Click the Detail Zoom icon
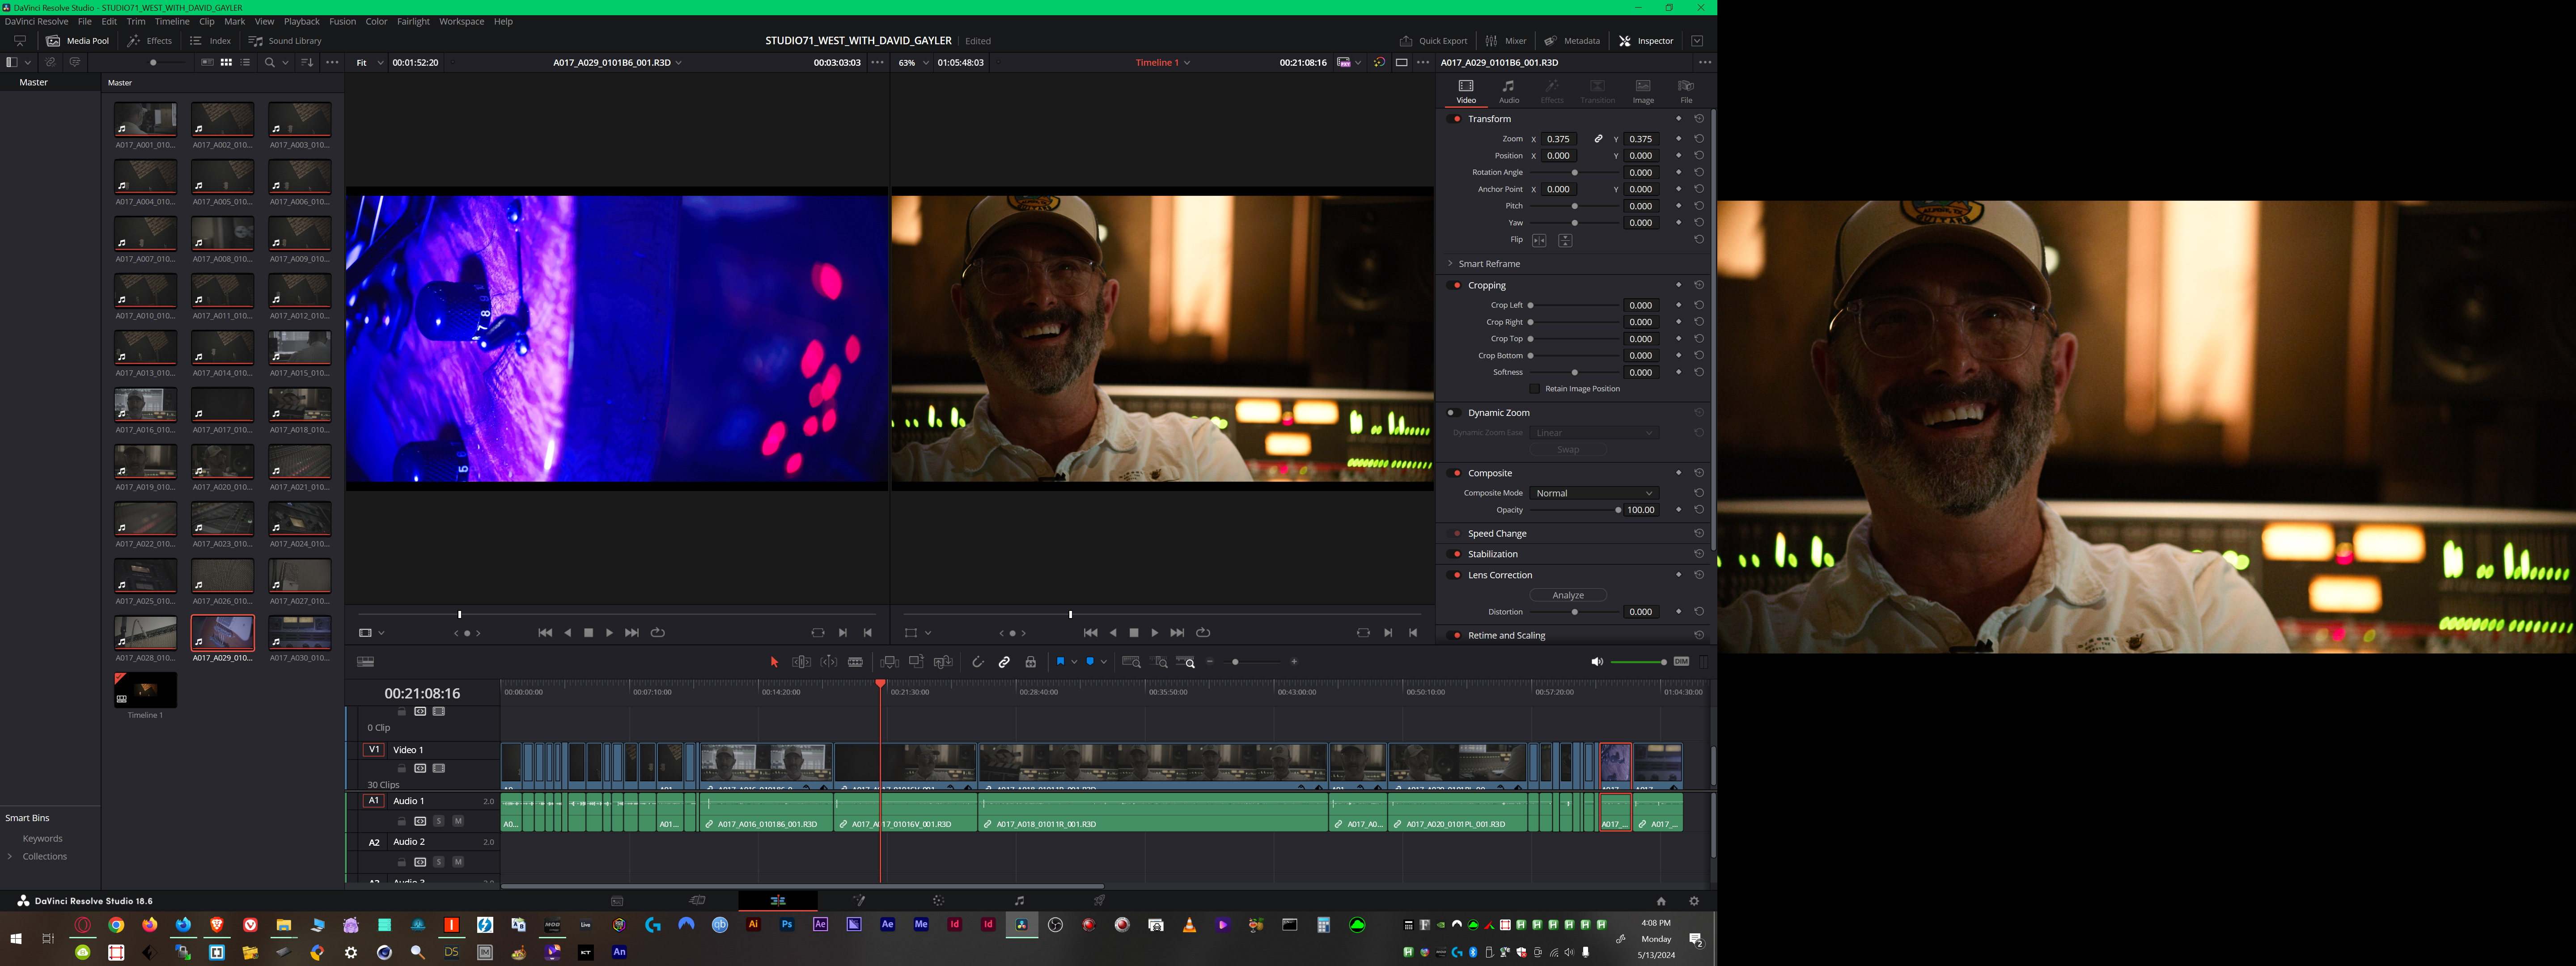 tap(1160, 662)
